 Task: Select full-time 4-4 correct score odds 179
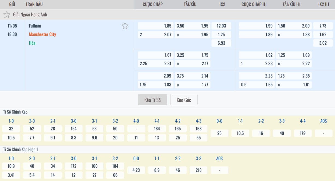pos(302,133)
